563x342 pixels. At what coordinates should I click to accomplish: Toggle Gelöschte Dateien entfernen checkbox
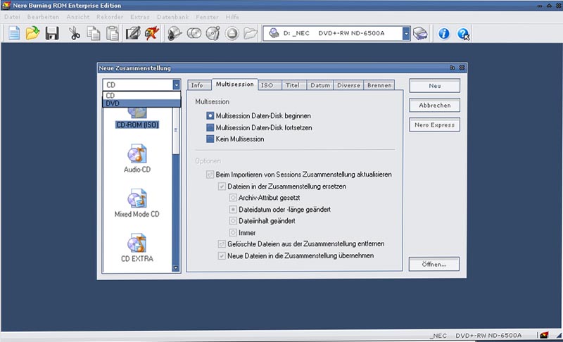coord(222,244)
